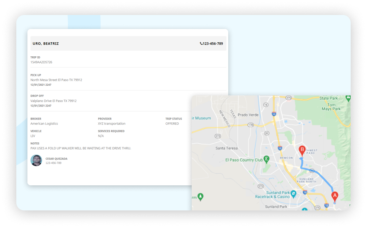Open Cesar Quezada's profile photo

(36, 160)
